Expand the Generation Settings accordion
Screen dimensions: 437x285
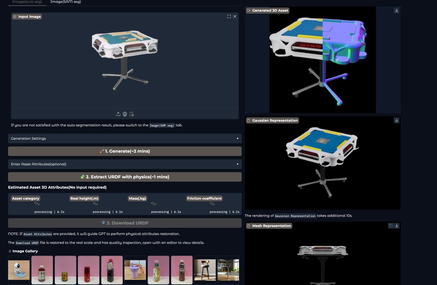tap(125, 138)
